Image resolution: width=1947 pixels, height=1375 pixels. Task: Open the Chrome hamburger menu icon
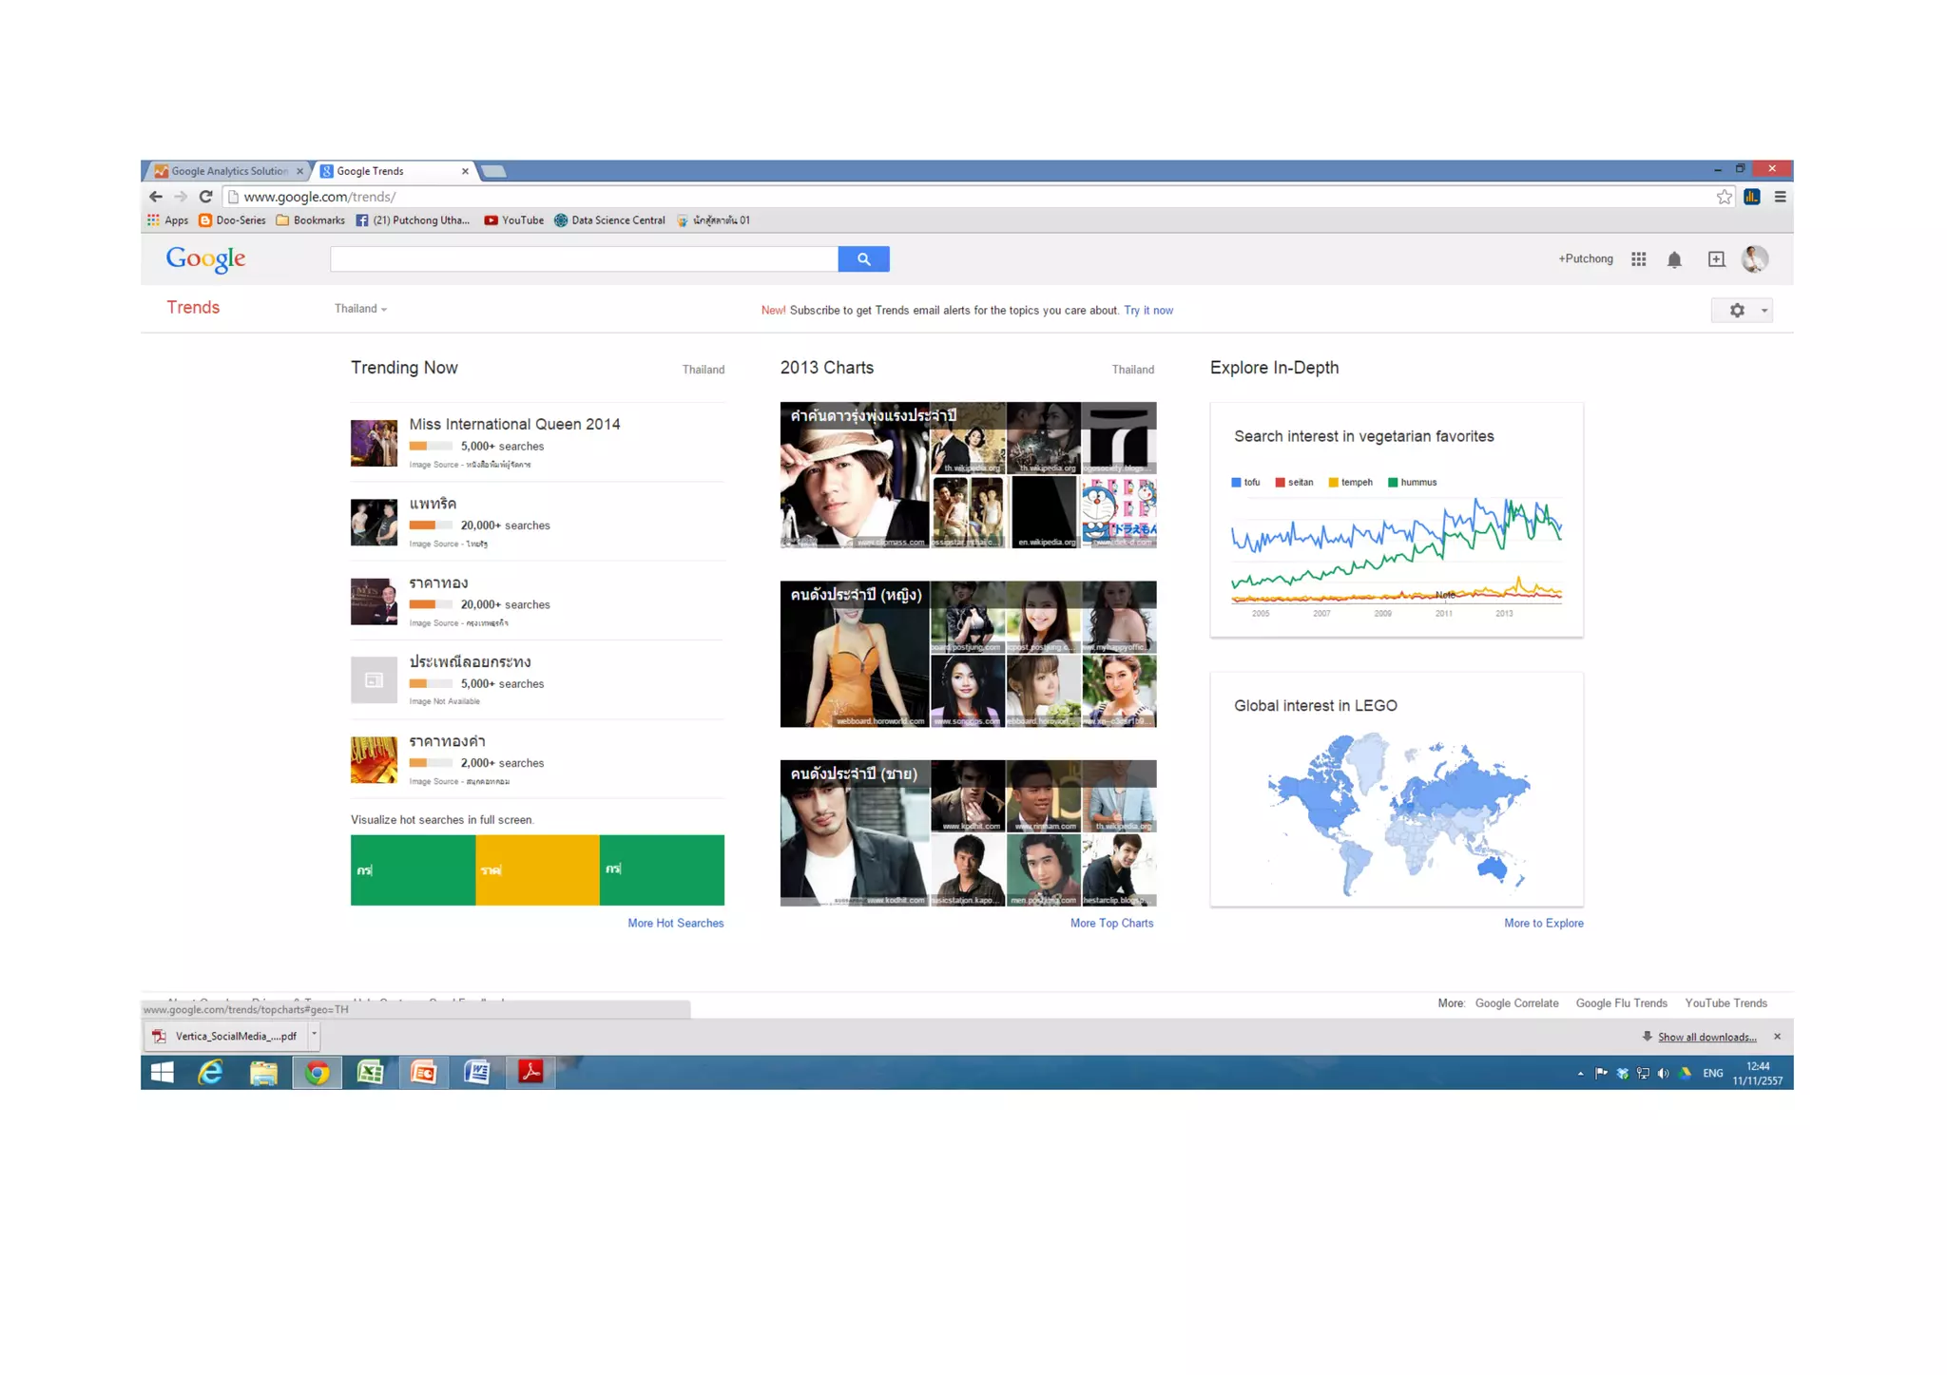(1780, 197)
